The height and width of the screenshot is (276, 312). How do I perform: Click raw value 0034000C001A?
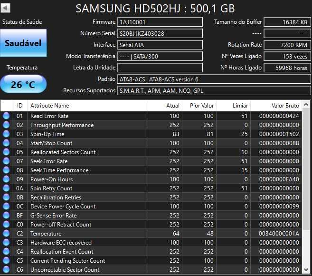coord(279,233)
